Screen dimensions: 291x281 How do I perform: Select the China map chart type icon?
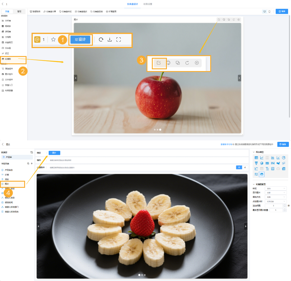click(x=278, y=163)
